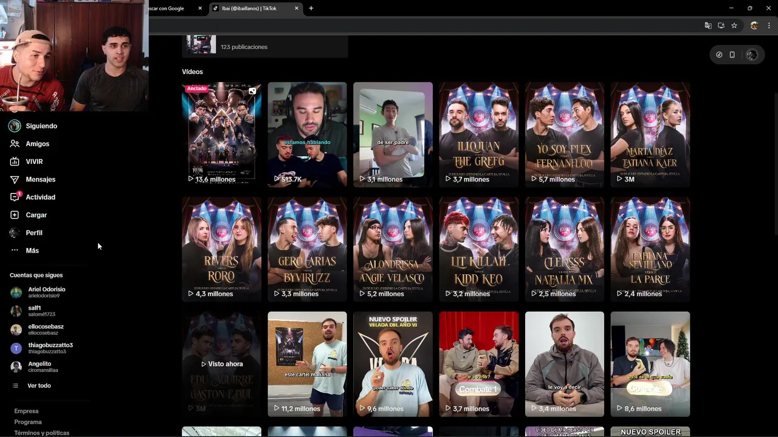
Task: Bookmark this page with the star icon
Action: 734,25
